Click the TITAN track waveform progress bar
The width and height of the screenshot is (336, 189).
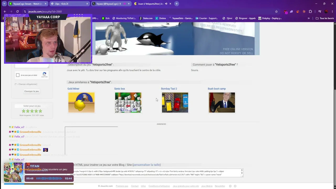coord(49,178)
